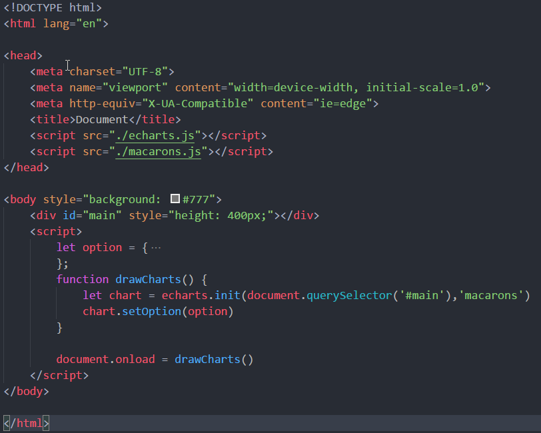Click the highlighted closing html tag
The image size is (541, 433).
click(x=27, y=423)
